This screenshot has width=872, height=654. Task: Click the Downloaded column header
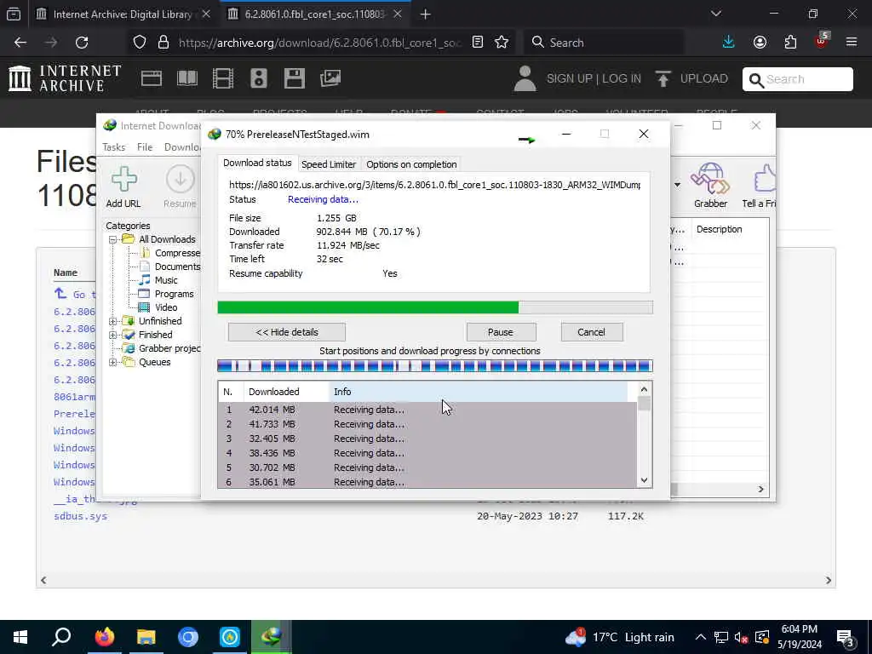(x=286, y=392)
